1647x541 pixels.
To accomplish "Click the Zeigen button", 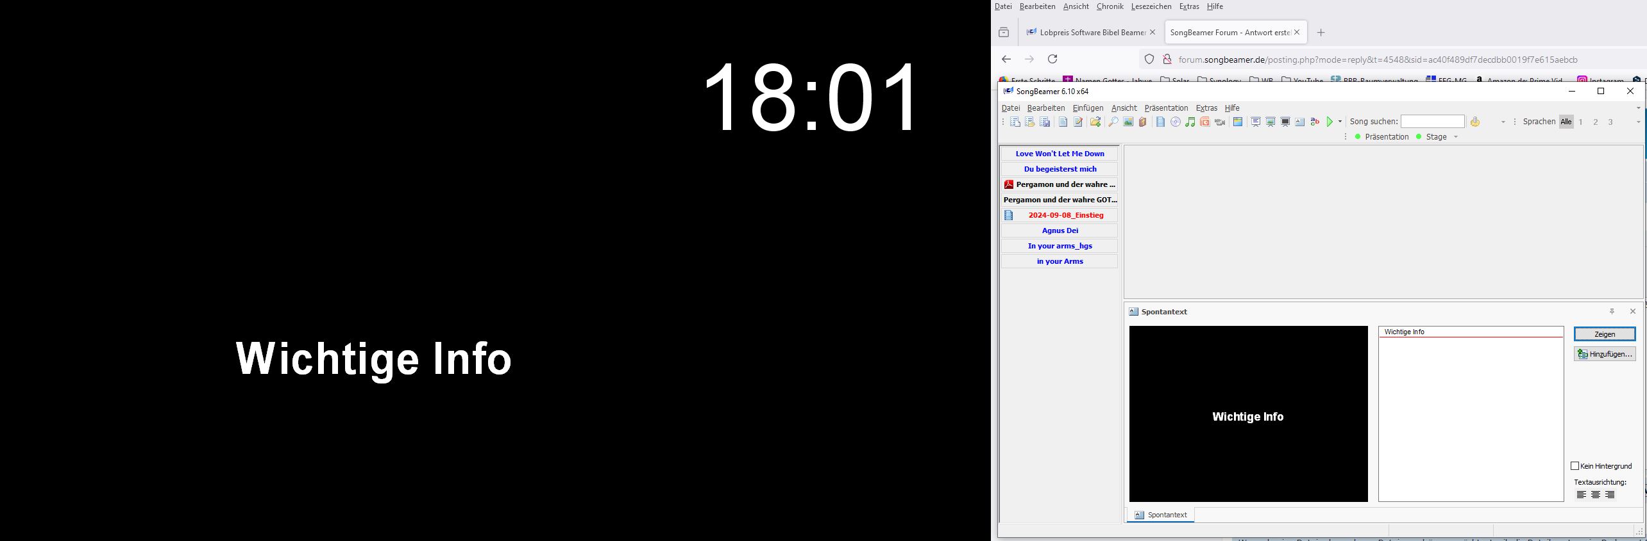I will [x=1605, y=334].
